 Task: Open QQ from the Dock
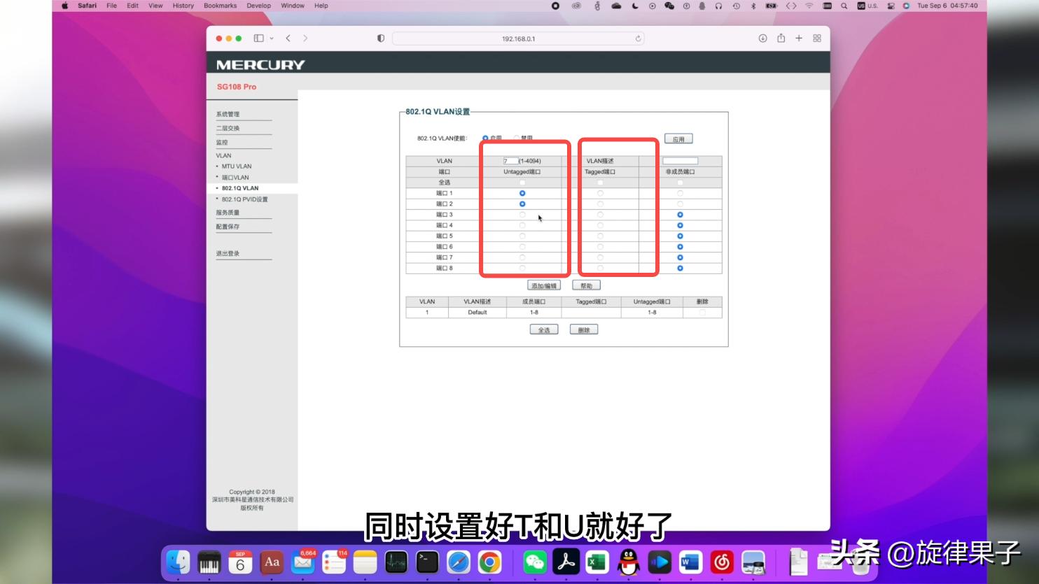tap(627, 561)
